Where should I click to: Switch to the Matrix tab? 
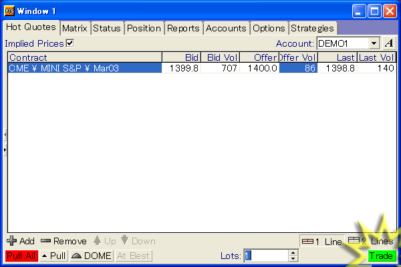click(75, 28)
